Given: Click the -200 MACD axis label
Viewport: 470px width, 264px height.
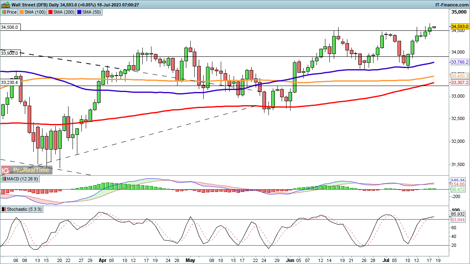Looking at the screenshot, I should [456, 197].
